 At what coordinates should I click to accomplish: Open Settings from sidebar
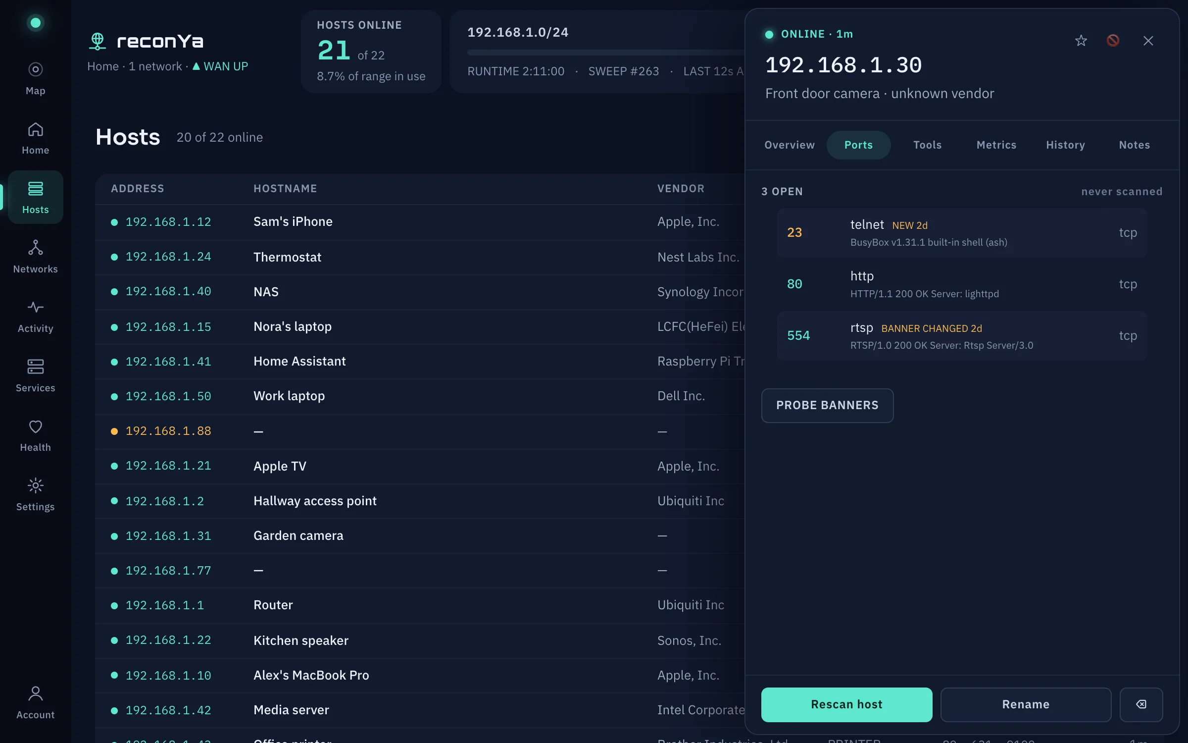(35, 494)
